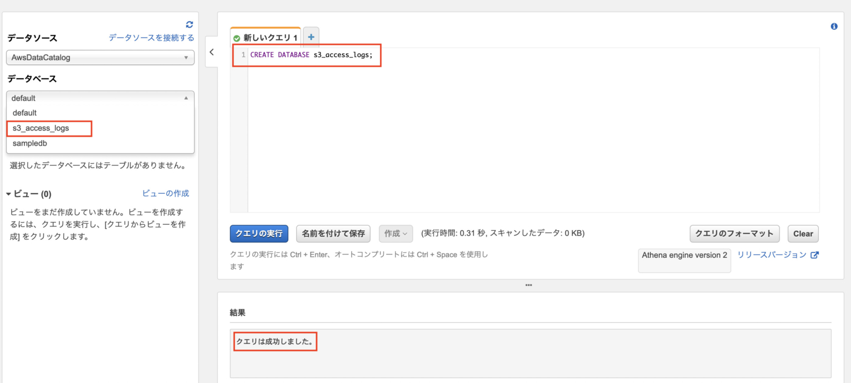Click the external link icon beside リリースバージョン

pos(814,255)
